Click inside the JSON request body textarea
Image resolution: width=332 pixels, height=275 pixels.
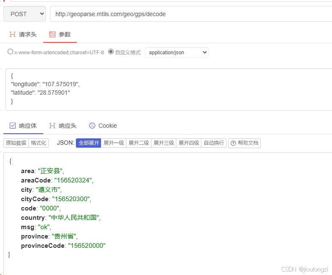pyautogui.click(x=169, y=90)
